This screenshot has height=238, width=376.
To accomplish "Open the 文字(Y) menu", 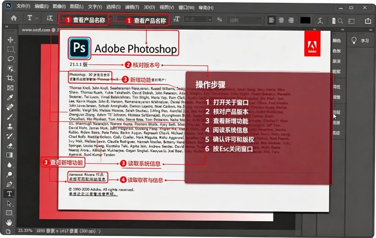I will click(95, 7).
